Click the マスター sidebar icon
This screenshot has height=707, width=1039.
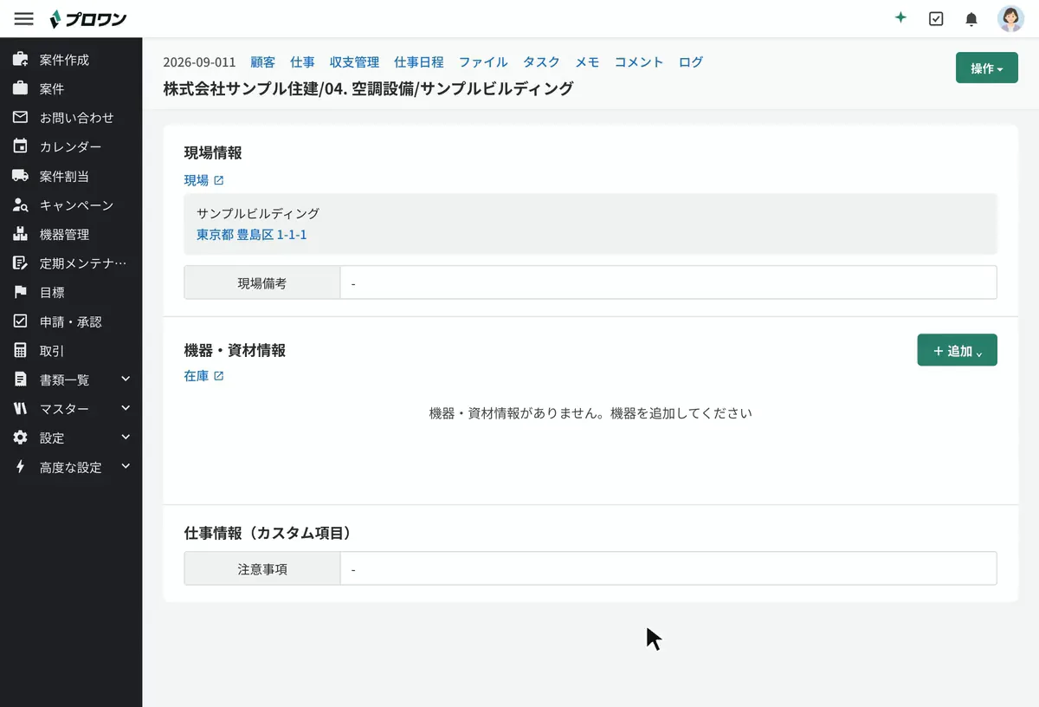pyautogui.click(x=21, y=409)
